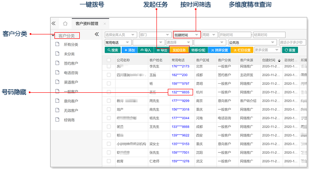The image size is (309, 169).
Task: Collapse the main sidebar with double-chevron icon
Action: [x=54, y=24]
